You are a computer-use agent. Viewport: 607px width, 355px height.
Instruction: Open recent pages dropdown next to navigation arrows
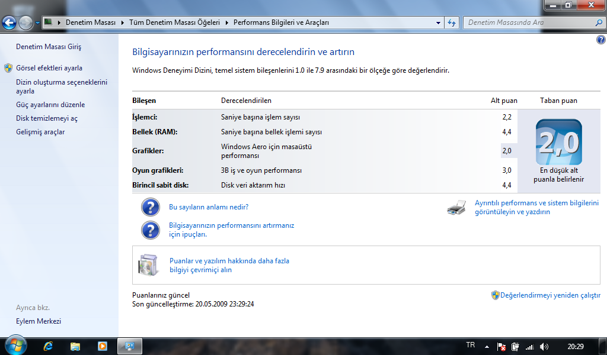37,23
